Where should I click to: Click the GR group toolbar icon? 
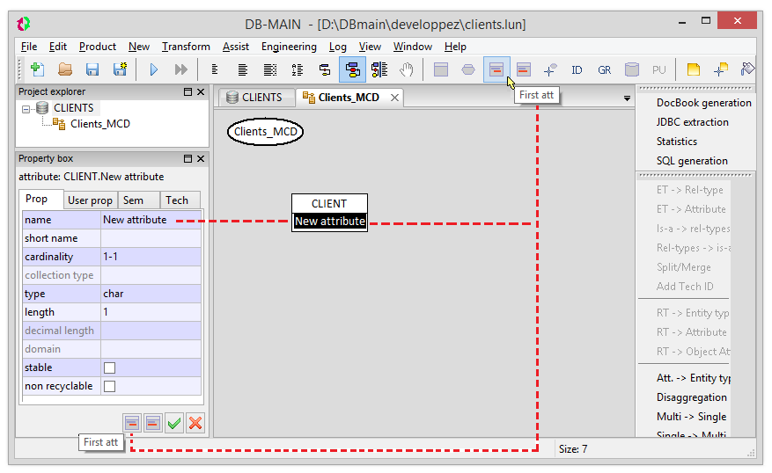605,69
